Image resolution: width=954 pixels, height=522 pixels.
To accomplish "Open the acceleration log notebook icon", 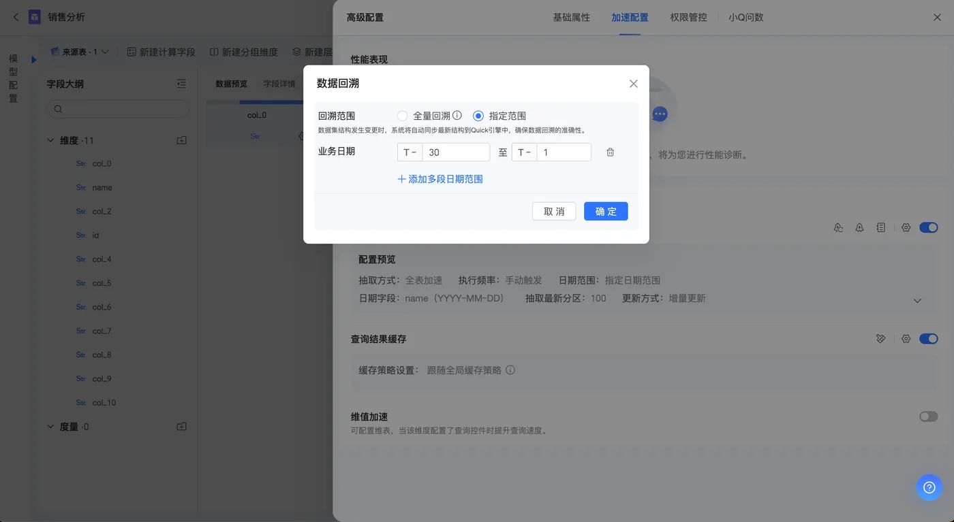I will point(881,227).
